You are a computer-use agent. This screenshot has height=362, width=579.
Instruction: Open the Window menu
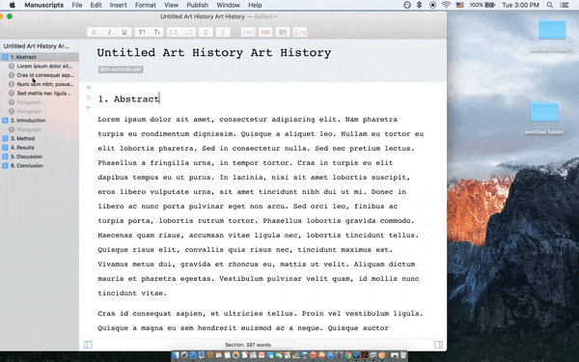pyautogui.click(x=228, y=5)
